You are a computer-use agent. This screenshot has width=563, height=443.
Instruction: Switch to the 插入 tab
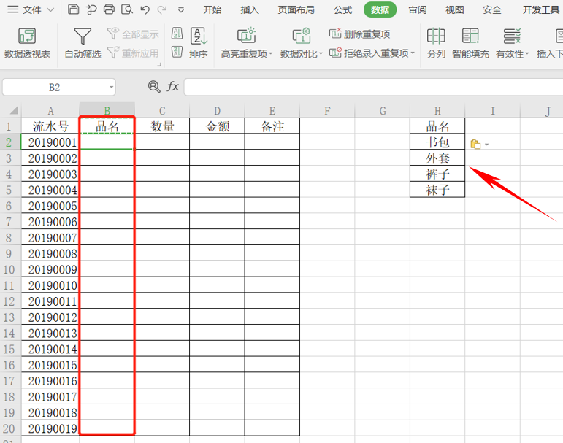(x=250, y=9)
